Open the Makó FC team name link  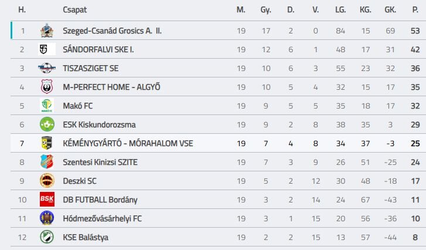[78, 106]
